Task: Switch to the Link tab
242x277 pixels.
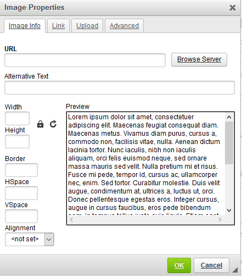Action: (x=58, y=26)
